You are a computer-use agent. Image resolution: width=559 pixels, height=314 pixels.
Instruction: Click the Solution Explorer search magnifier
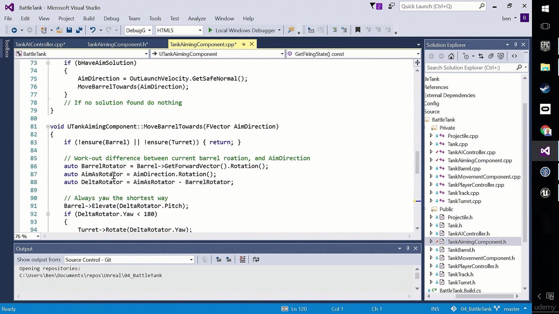tap(519, 68)
